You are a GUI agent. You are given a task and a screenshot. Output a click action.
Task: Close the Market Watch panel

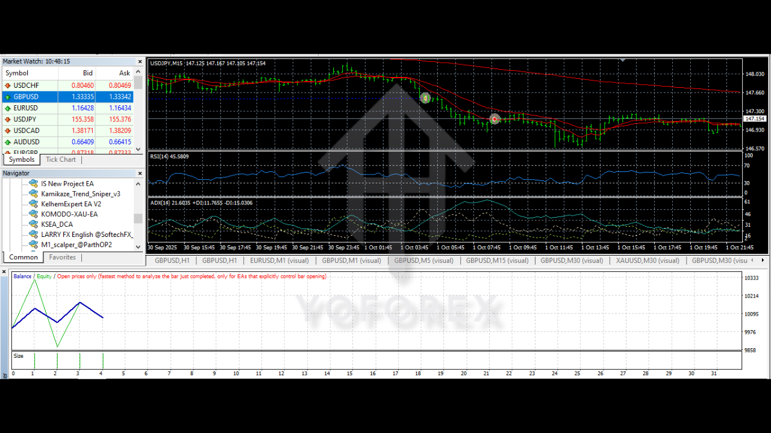140,61
